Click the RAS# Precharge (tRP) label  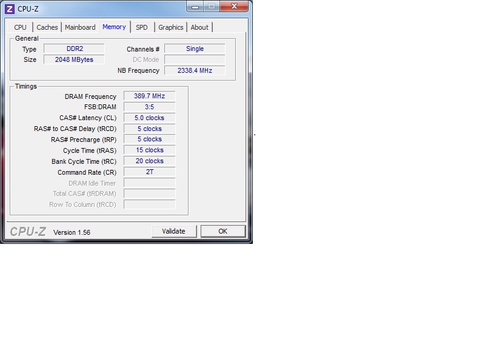click(x=84, y=140)
